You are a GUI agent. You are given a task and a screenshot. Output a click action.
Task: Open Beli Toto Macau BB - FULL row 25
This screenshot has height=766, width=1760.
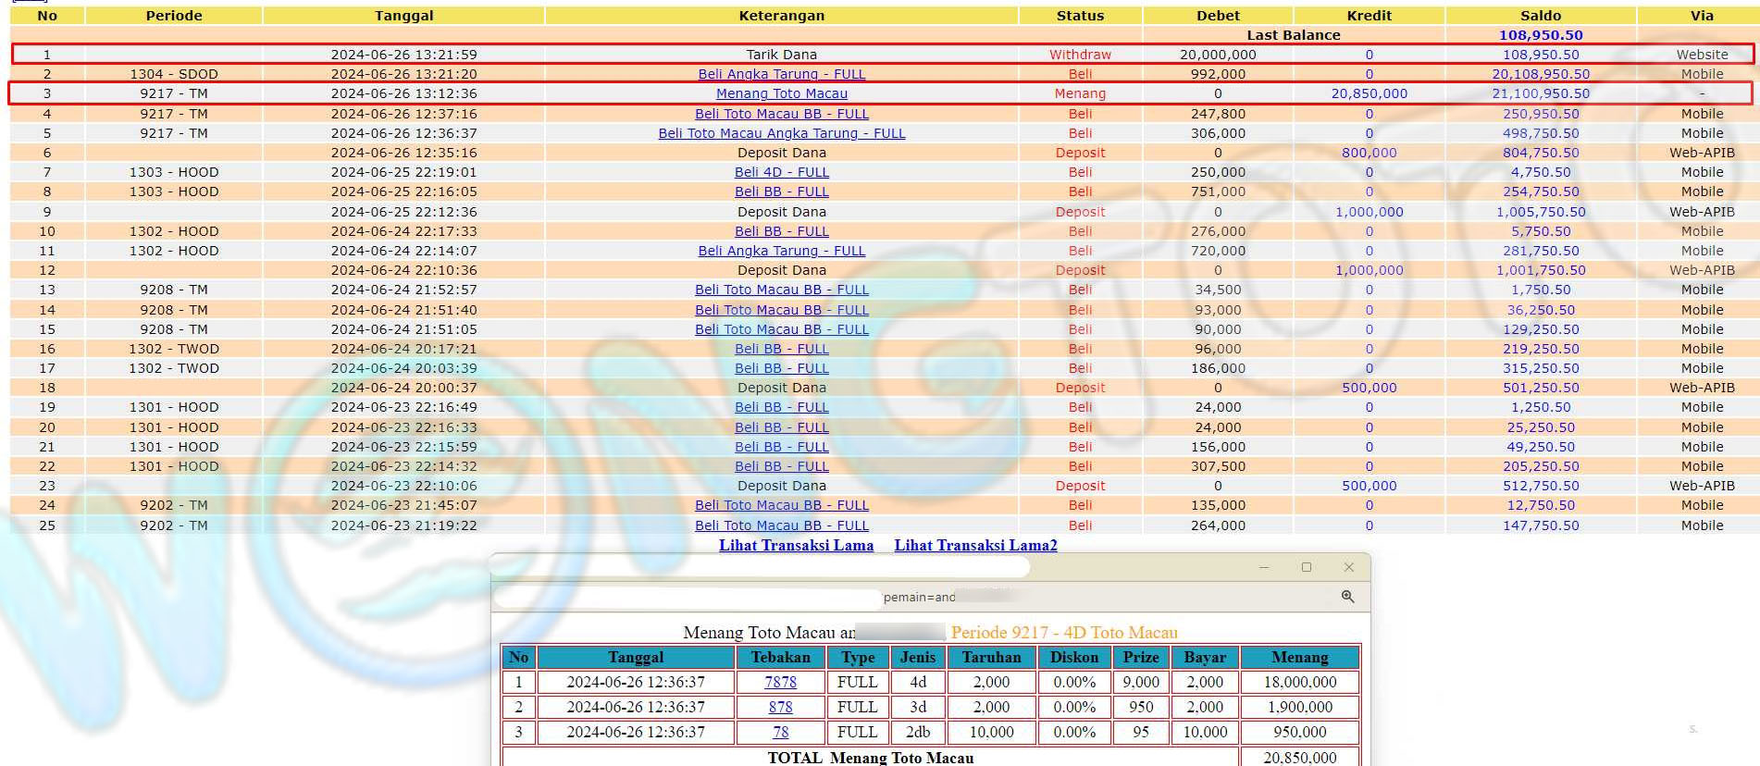(x=781, y=525)
